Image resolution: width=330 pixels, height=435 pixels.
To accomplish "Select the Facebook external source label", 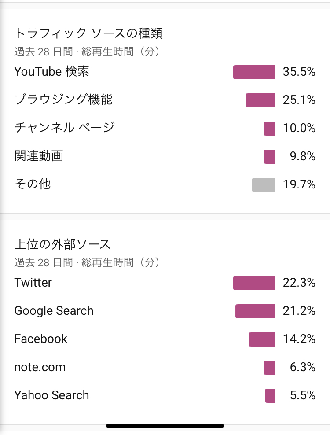I will 41,339.
